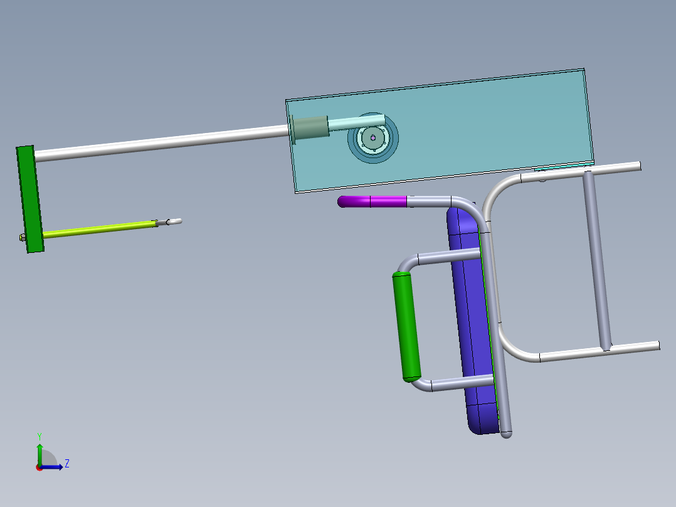Viewport: 676px width, 507px height.
Task: Select the upper gray bracket tube holding the green roller
Action: point(440,258)
